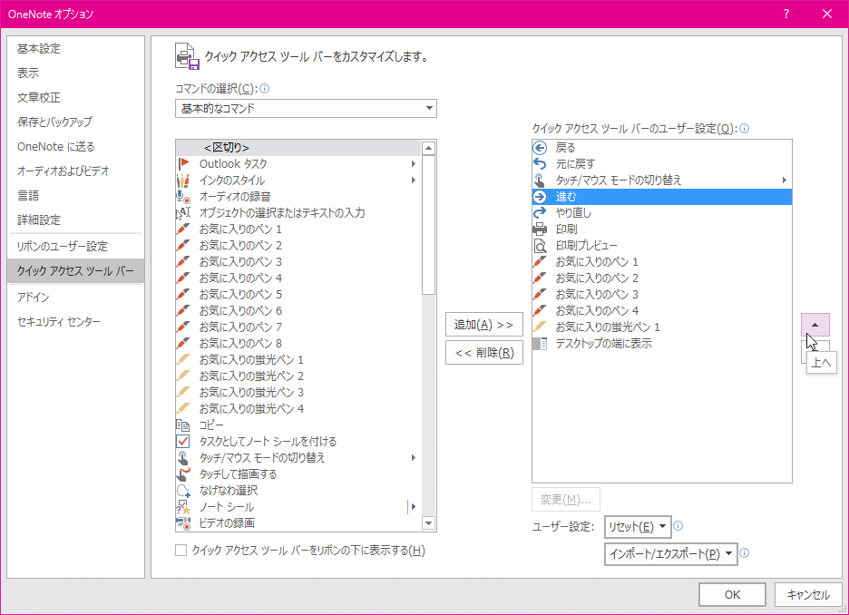Click the ノート シール icon
Image resolution: width=849 pixels, height=615 pixels.
coord(184,507)
